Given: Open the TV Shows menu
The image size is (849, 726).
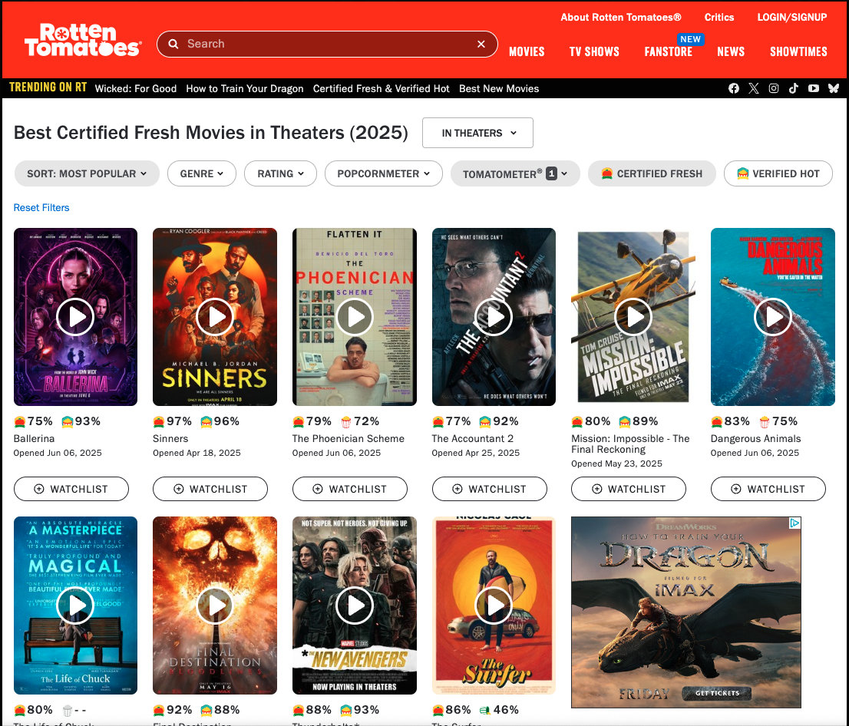Looking at the screenshot, I should (594, 52).
